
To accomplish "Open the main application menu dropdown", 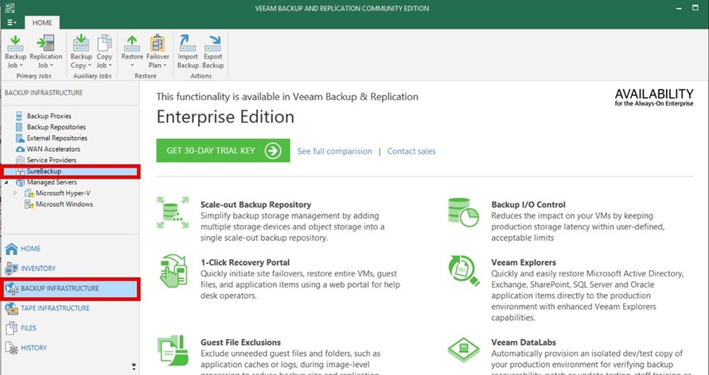I will point(12,22).
